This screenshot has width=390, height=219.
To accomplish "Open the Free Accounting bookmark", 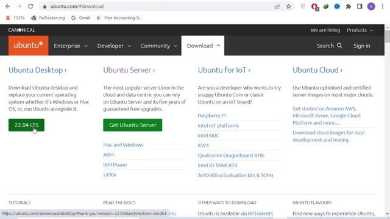I will [x=119, y=18].
